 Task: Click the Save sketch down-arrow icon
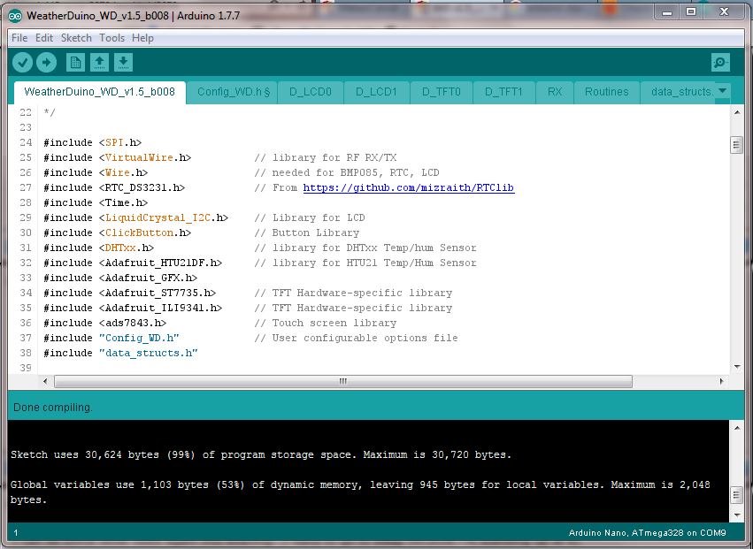[124, 62]
